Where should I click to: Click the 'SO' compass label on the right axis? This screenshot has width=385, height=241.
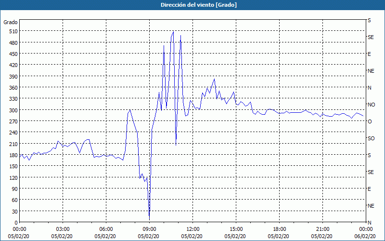coord(371,138)
